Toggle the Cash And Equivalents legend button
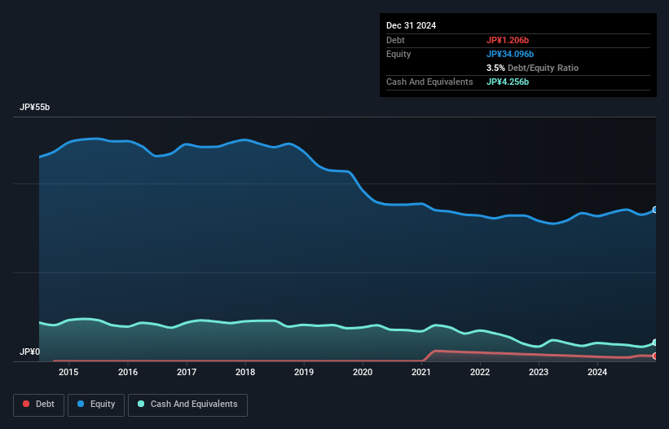This screenshot has width=669, height=429. tap(187, 405)
